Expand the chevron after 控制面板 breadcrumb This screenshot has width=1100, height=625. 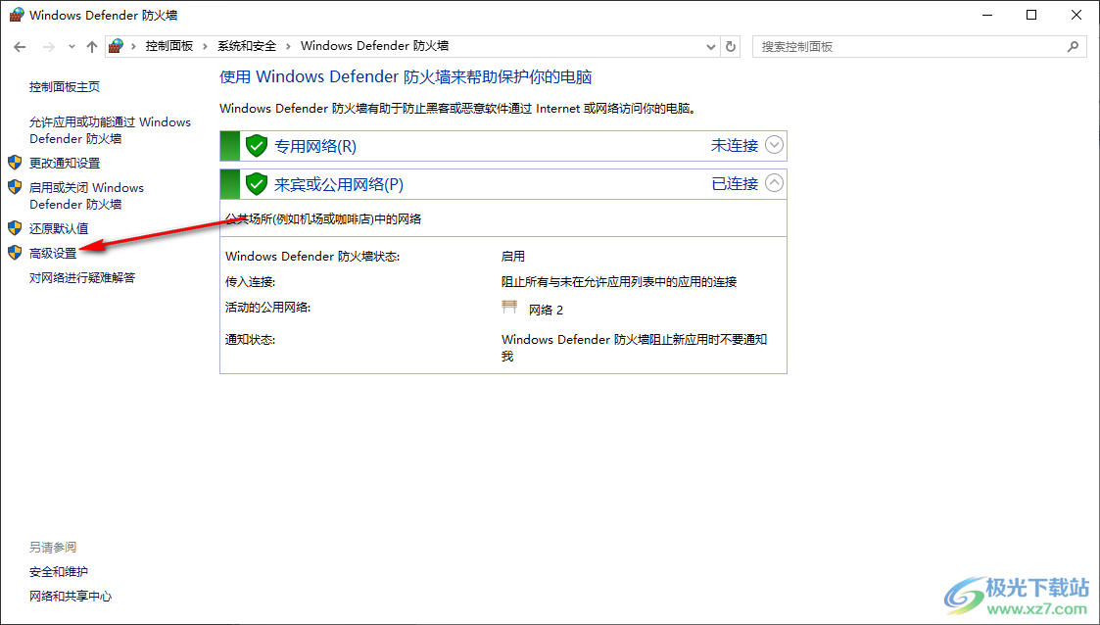click(x=205, y=46)
